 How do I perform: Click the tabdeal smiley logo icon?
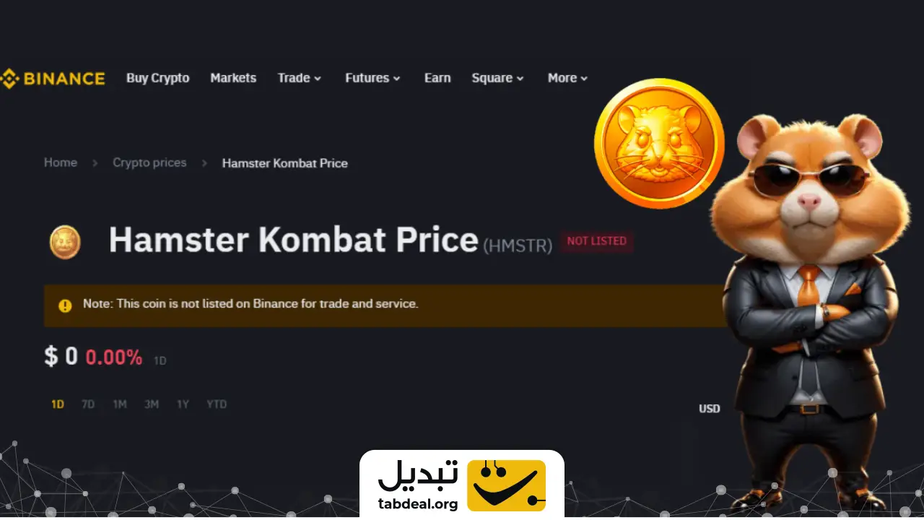click(x=506, y=485)
